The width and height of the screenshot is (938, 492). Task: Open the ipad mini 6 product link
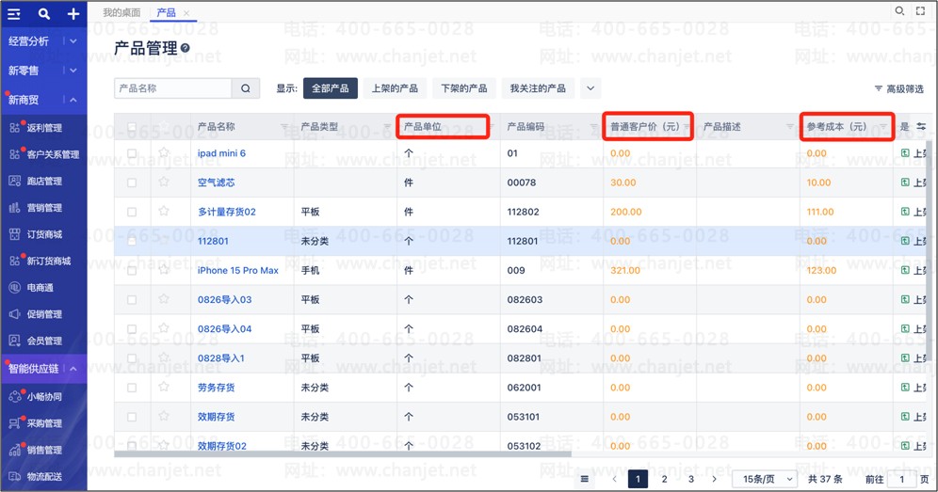point(222,153)
